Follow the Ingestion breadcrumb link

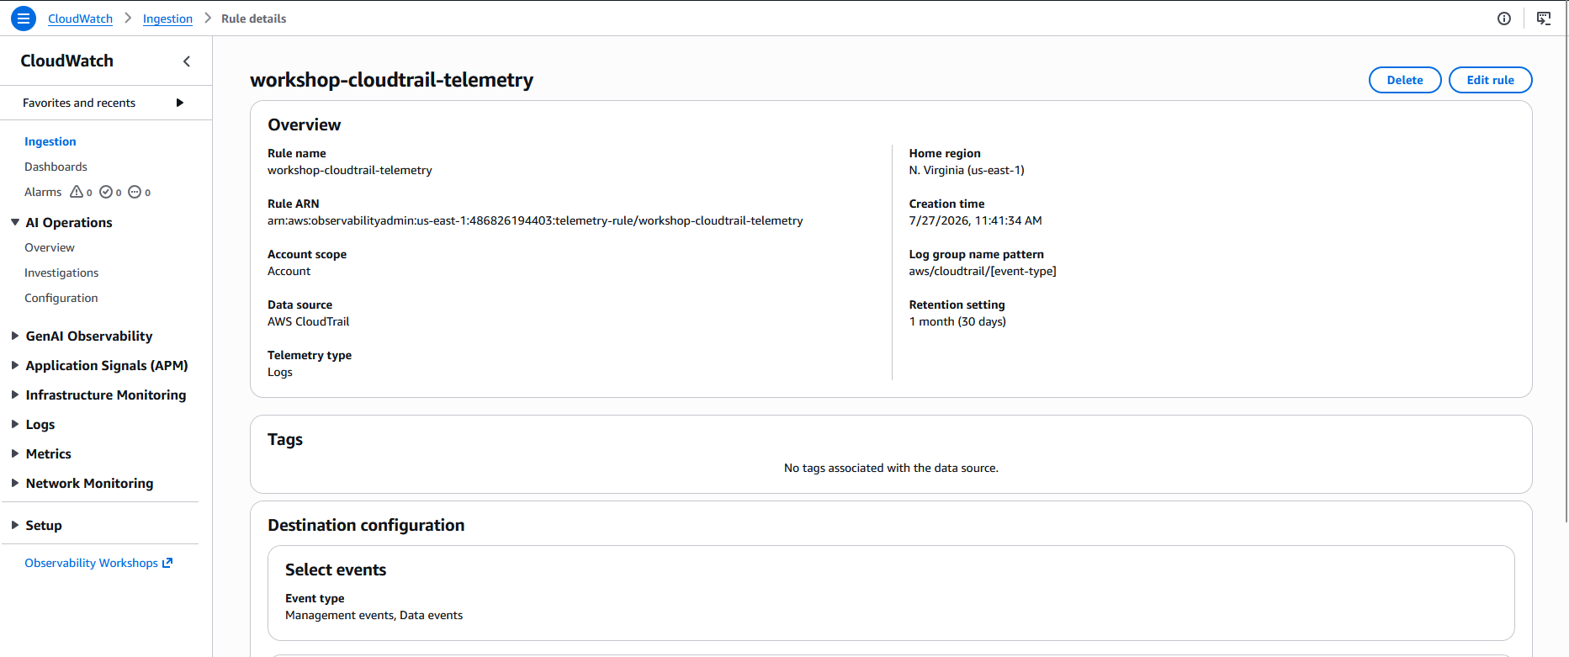167,19
